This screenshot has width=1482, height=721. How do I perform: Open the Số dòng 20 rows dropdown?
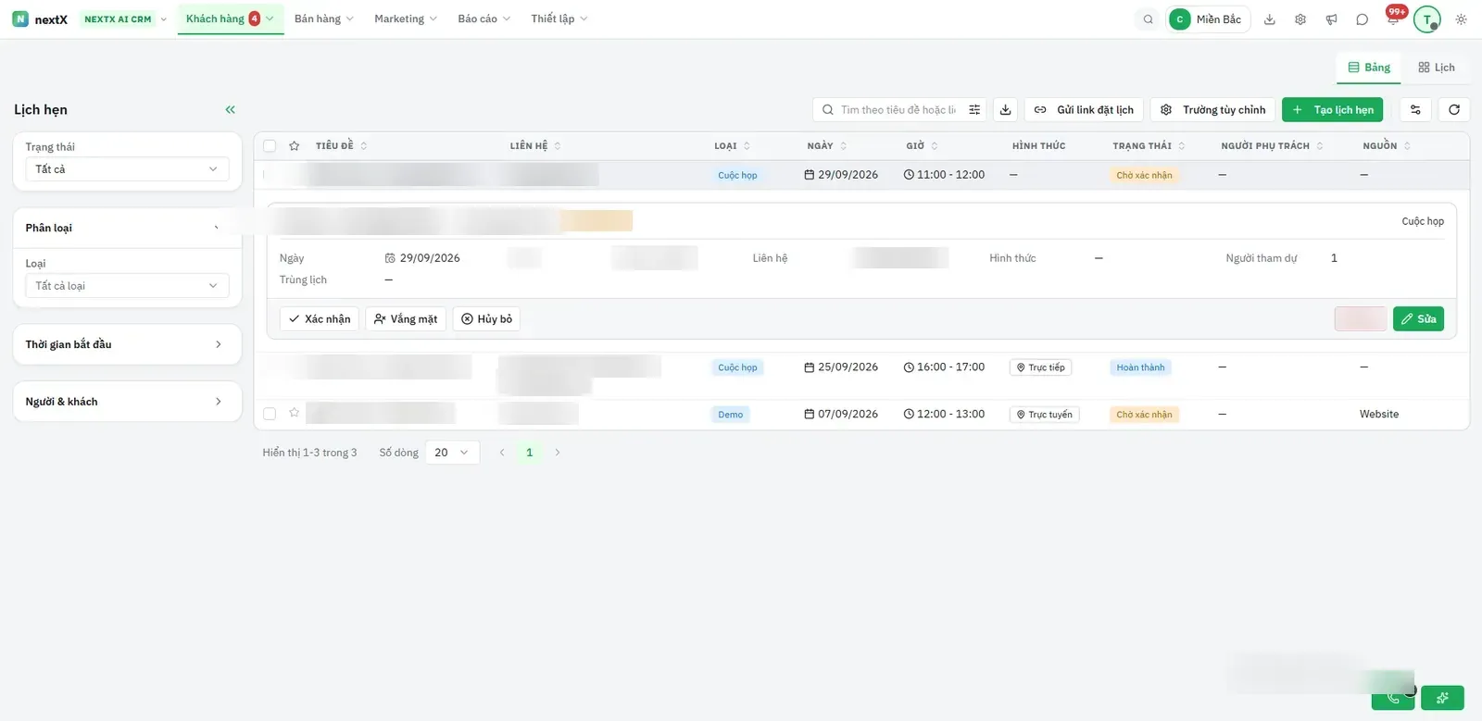tap(452, 453)
